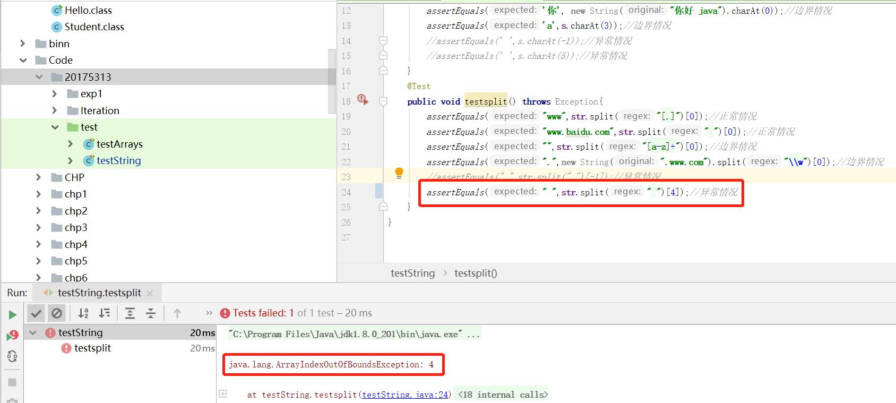This screenshot has height=403, width=896.
Task: Expand the 18 internal calls fold
Action: (503, 395)
